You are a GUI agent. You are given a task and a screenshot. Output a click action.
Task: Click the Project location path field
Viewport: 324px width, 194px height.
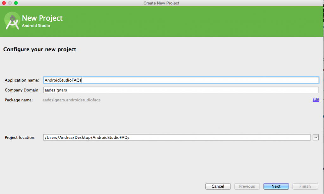177,137
